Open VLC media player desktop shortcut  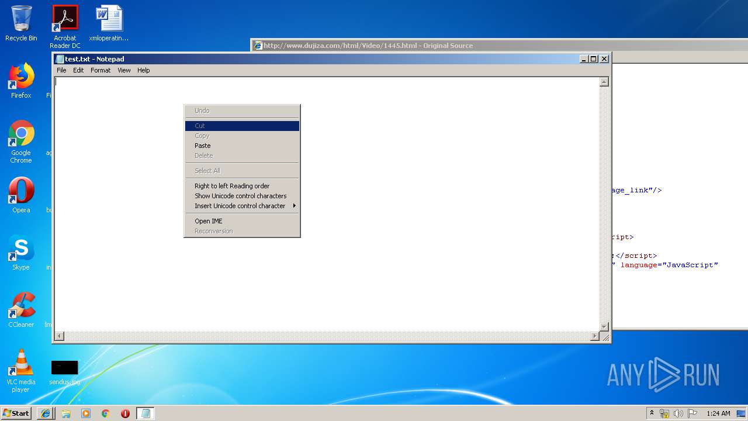coord(21,371)
